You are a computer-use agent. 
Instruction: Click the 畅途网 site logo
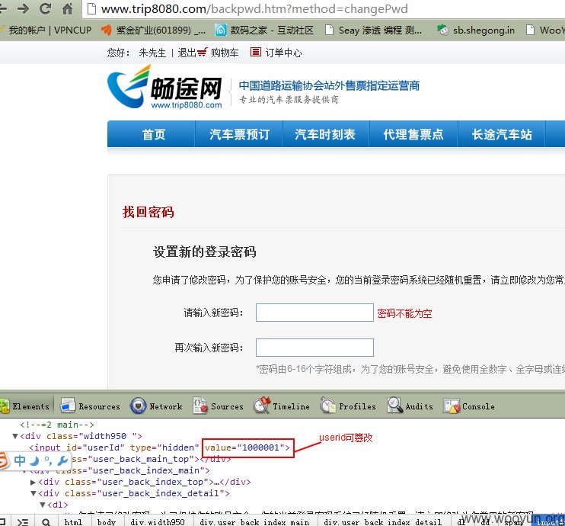pyautogui.click(x=165, y=87)
